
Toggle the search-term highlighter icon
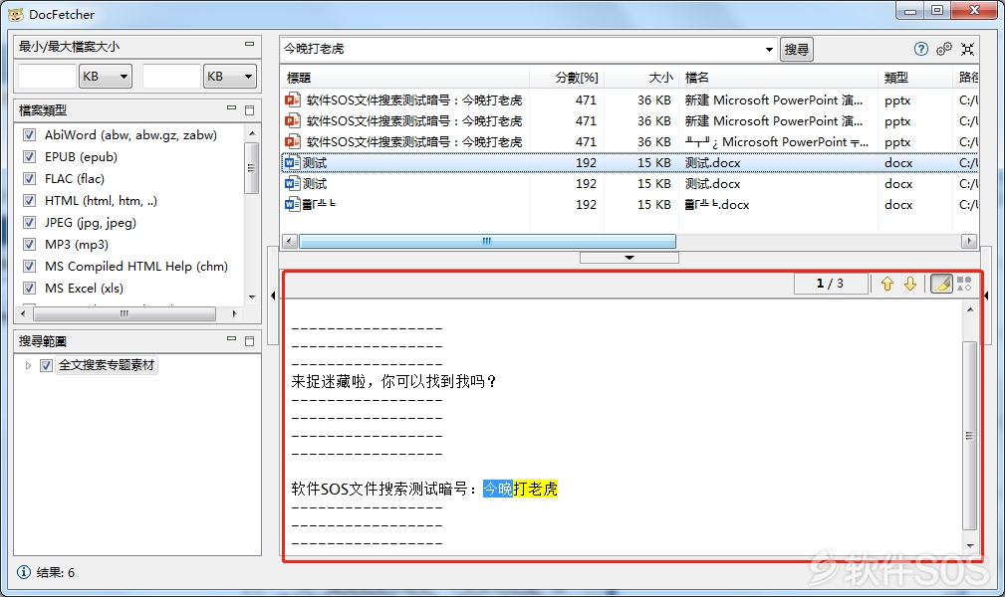click(x=940, y=284)
